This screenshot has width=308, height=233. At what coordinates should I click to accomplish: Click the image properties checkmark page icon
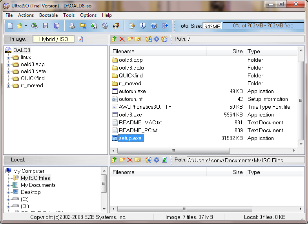tap(80, 39)
